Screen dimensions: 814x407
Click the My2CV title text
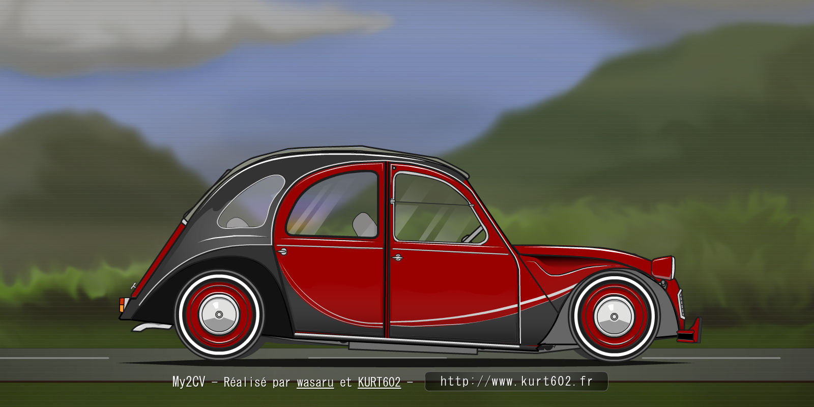[188, 382]
